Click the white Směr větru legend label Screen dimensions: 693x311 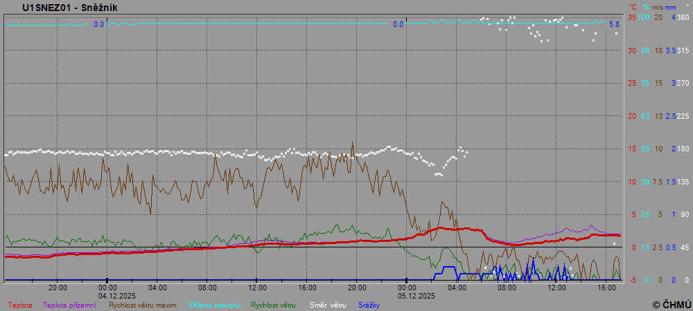[x=328, y=304]
